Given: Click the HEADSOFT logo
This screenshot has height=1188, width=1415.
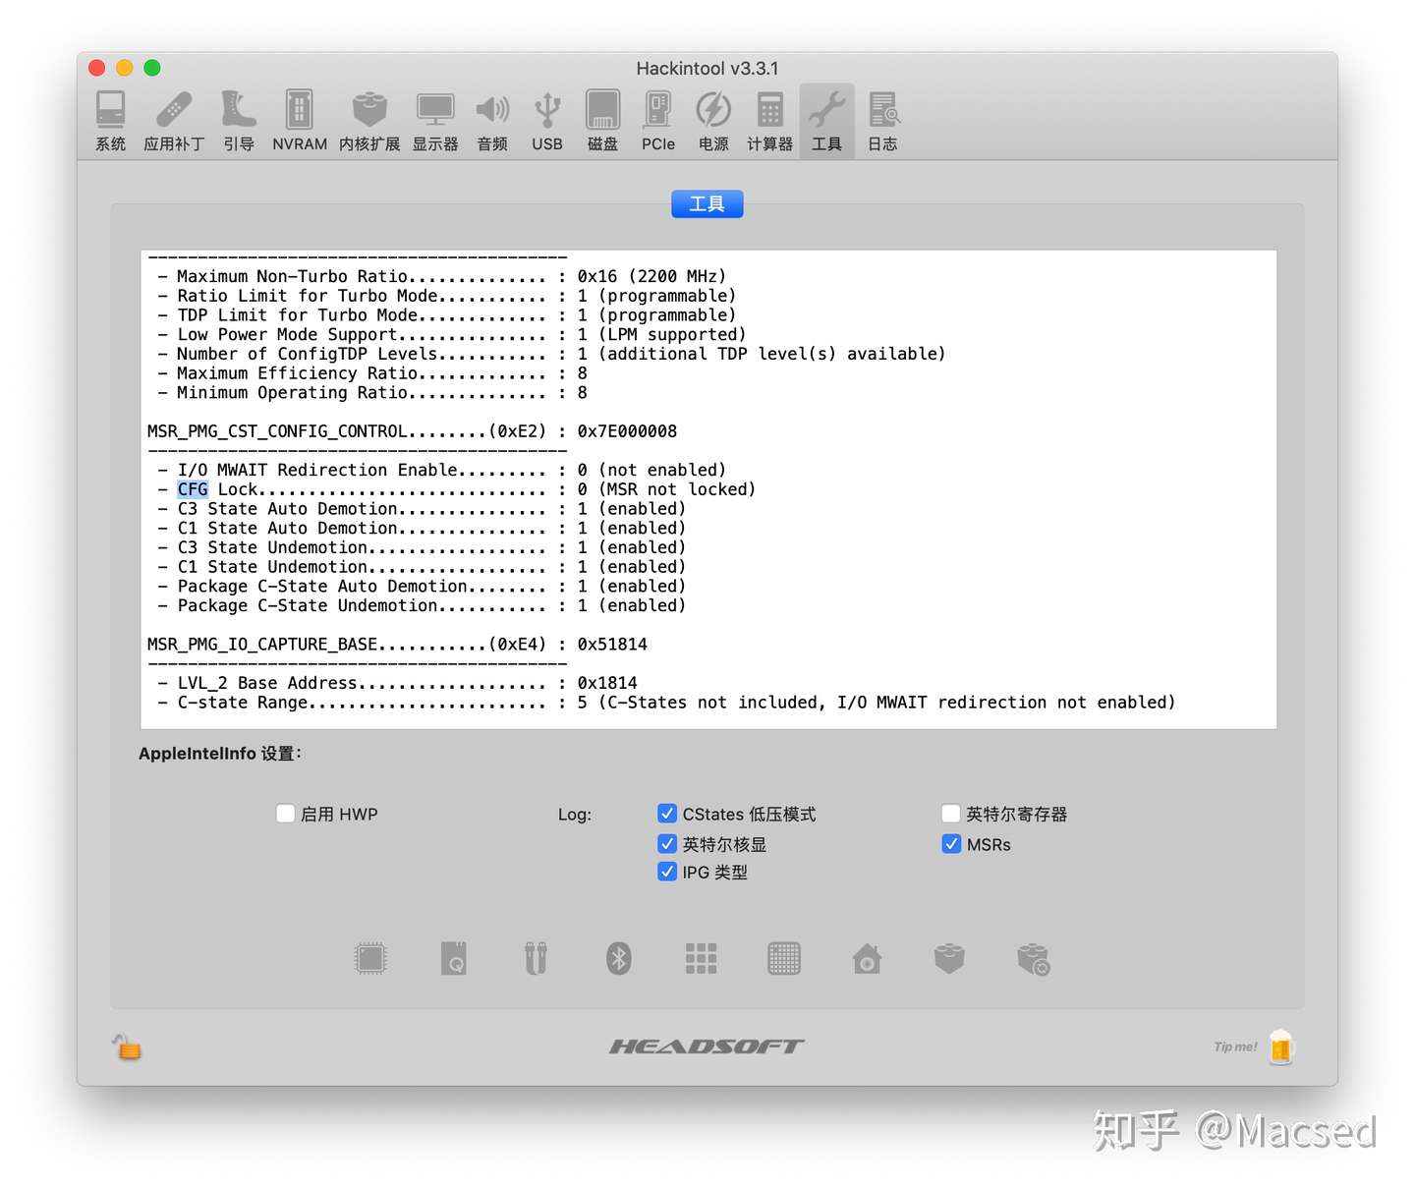Looking at the screenshot, I should pos(707,1046).
